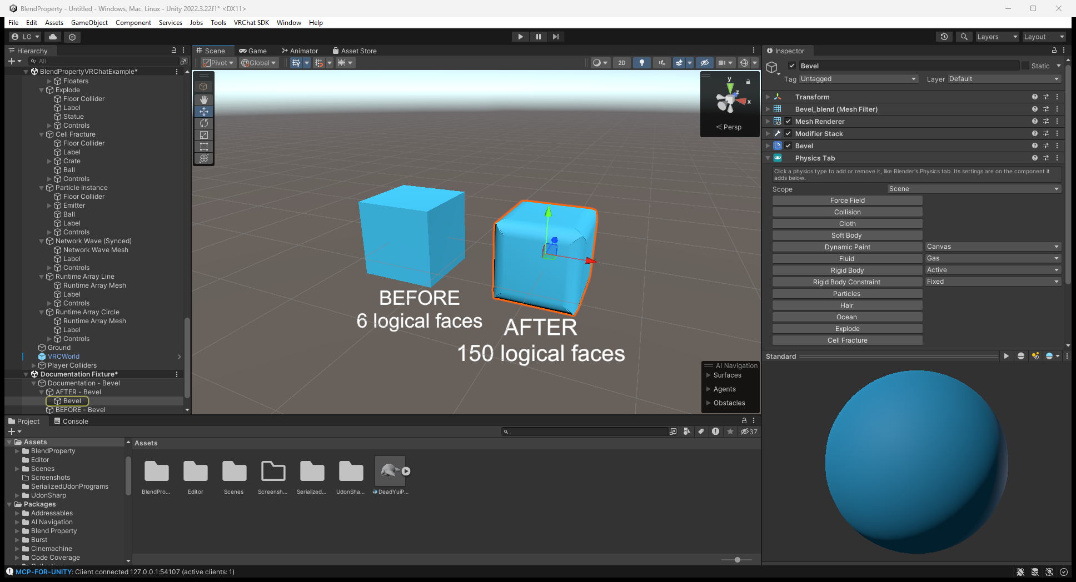The height and width of the screenshot is (582, 1076).
Task: Toggle the Static checkbox
Action: pyautogui.click(x=1025, y=66)
